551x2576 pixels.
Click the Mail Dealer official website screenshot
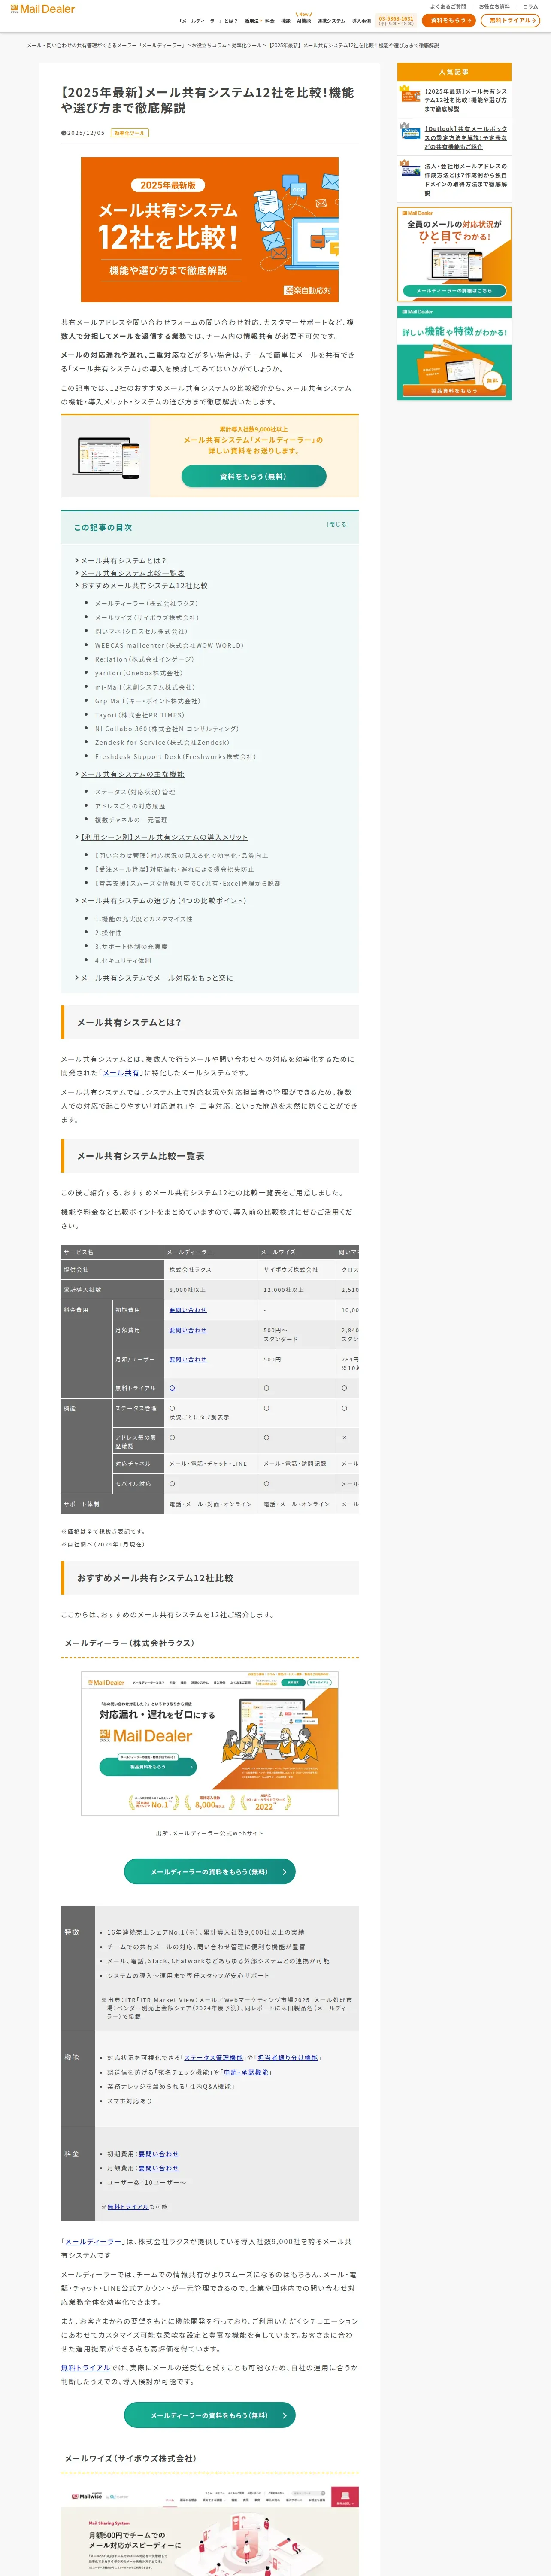pos(209,1743)
